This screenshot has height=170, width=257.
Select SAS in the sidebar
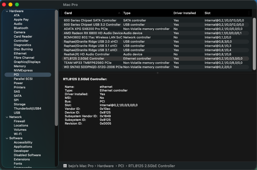(17, 91)
